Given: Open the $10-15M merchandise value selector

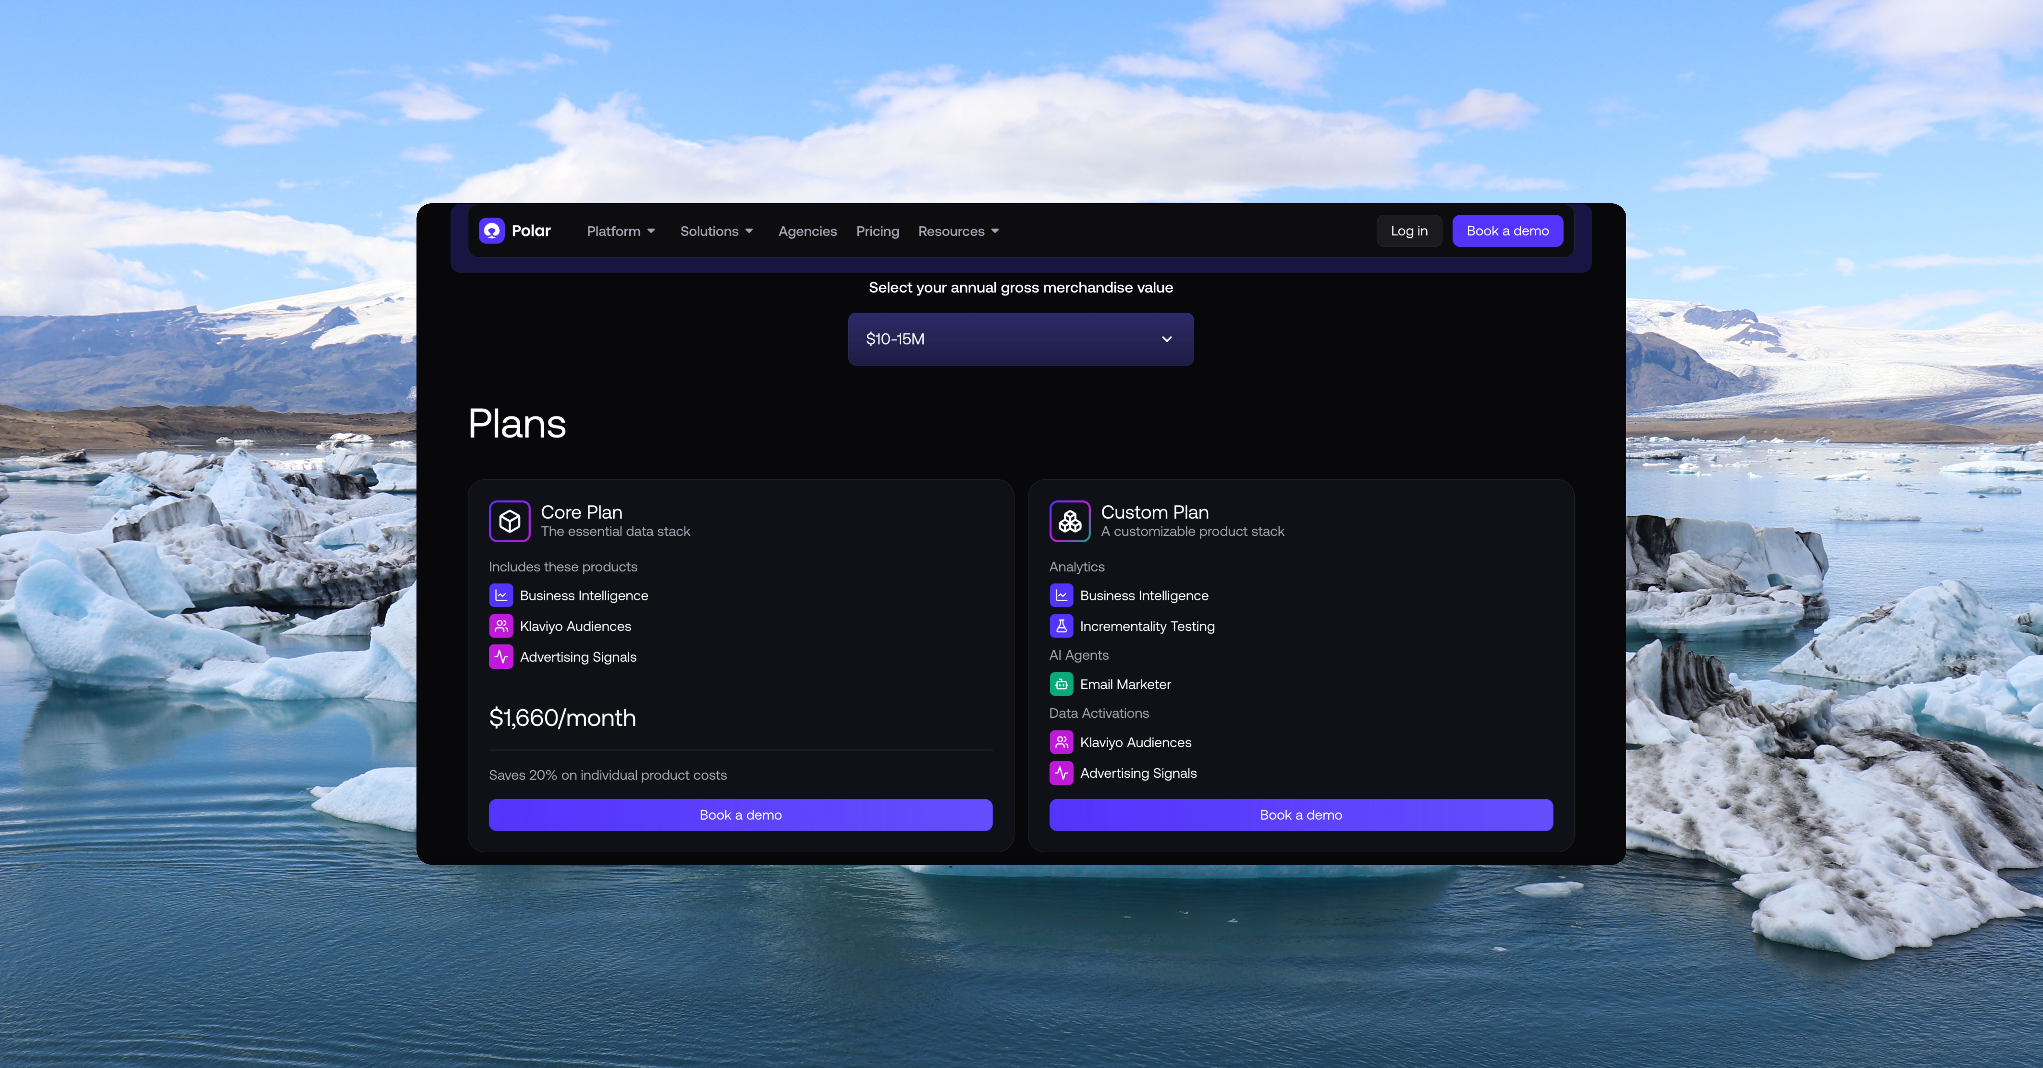Looking at the screenshot, I should click(x=1021, y=339).
